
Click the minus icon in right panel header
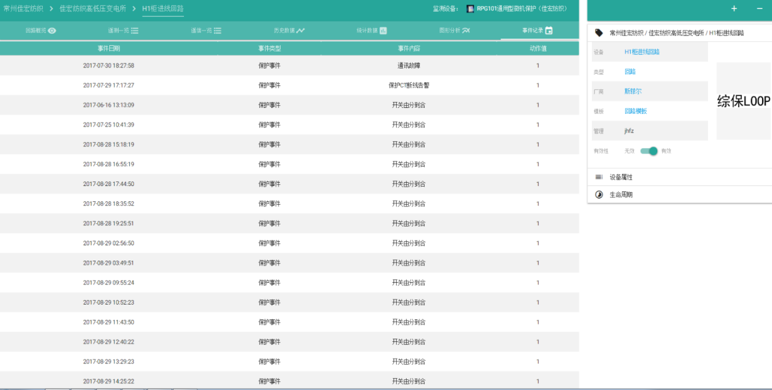click(x=759, y=9)
